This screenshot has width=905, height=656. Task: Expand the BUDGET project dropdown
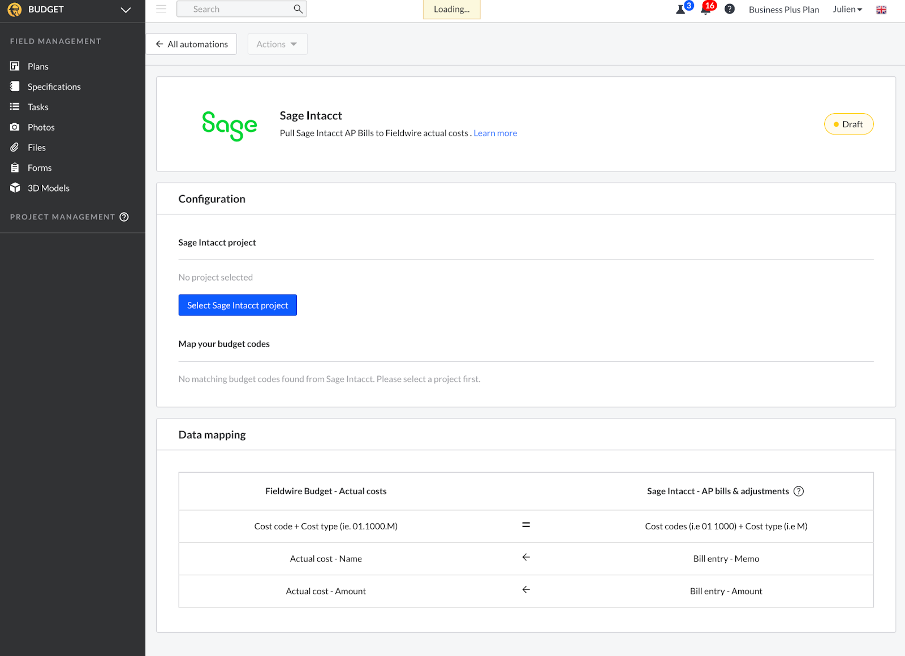tap(126, 10)
